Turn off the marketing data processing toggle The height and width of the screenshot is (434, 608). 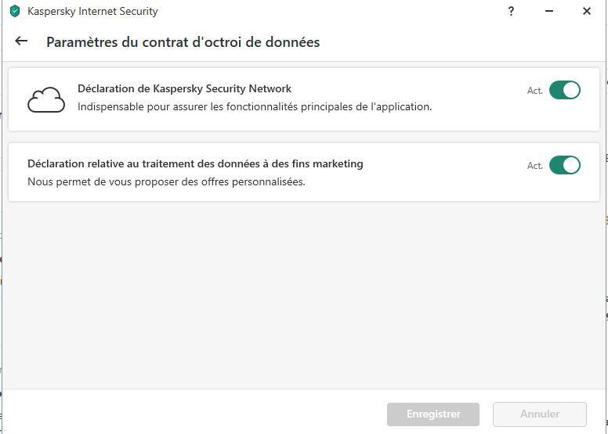(564, 165)
